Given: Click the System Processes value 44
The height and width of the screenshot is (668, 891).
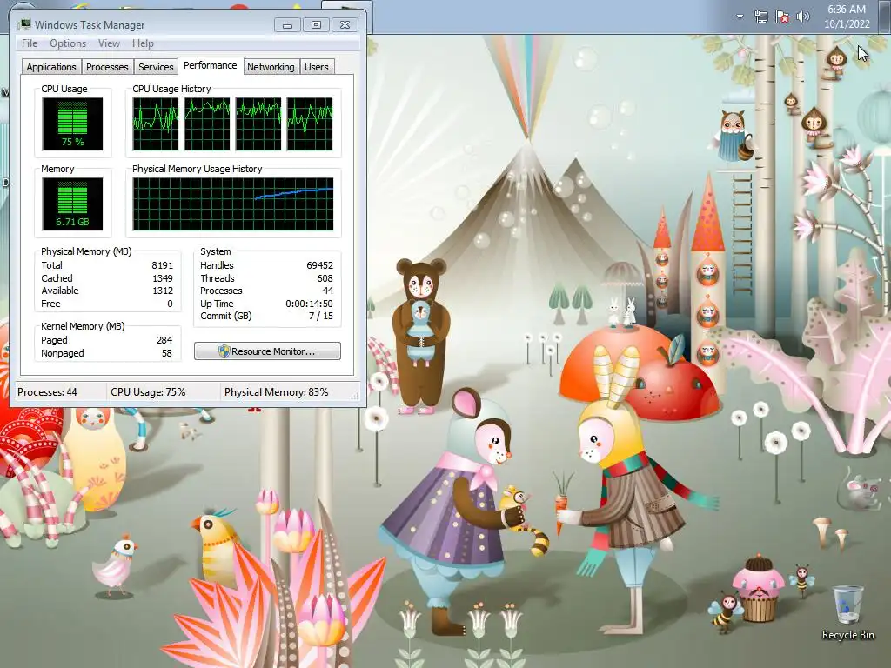Looking at the screenshot, I should pyautogui.click(x=328, y=291).
